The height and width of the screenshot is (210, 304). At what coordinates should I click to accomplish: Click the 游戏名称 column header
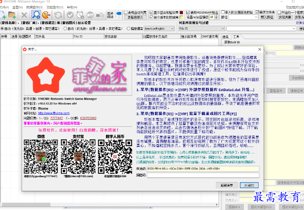(x=123, y=37)
